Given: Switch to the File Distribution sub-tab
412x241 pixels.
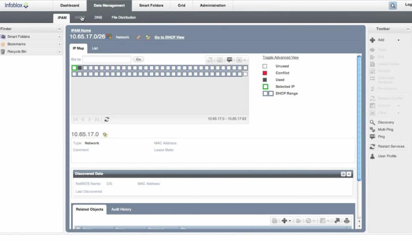Looking at the screenshot, I should [124, 18].
